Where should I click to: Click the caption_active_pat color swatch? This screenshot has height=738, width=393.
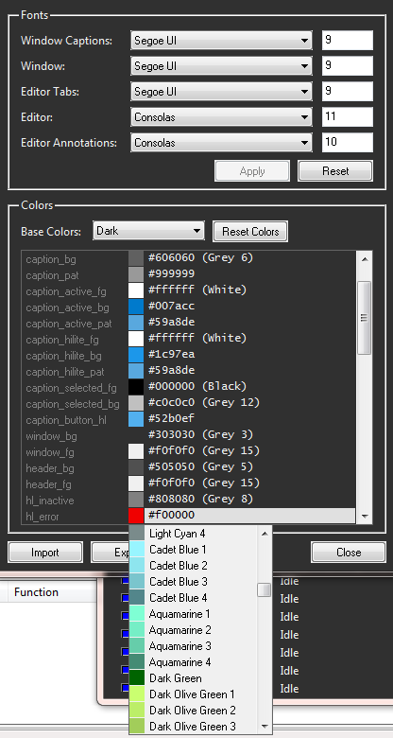tap(136, 323)
